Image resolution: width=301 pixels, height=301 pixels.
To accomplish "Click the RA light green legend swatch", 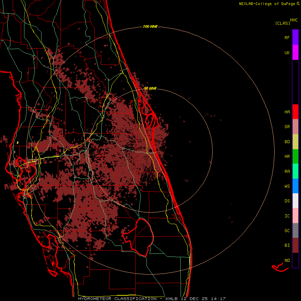I will point(295,171).
